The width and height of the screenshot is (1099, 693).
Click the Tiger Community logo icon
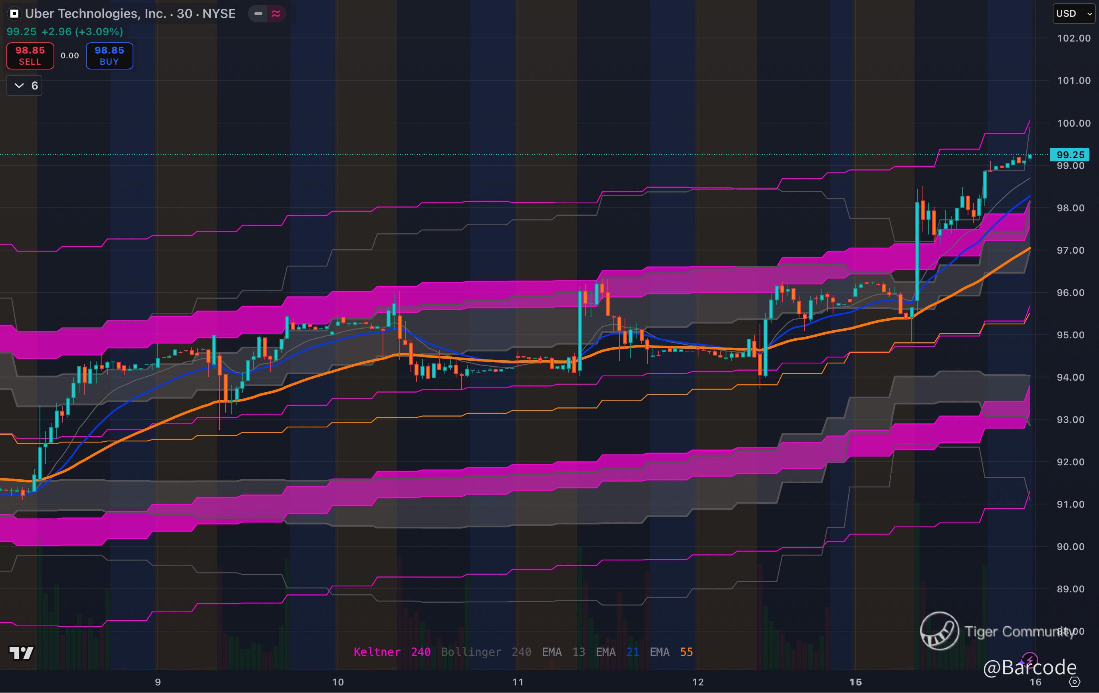tap(939, 631)
